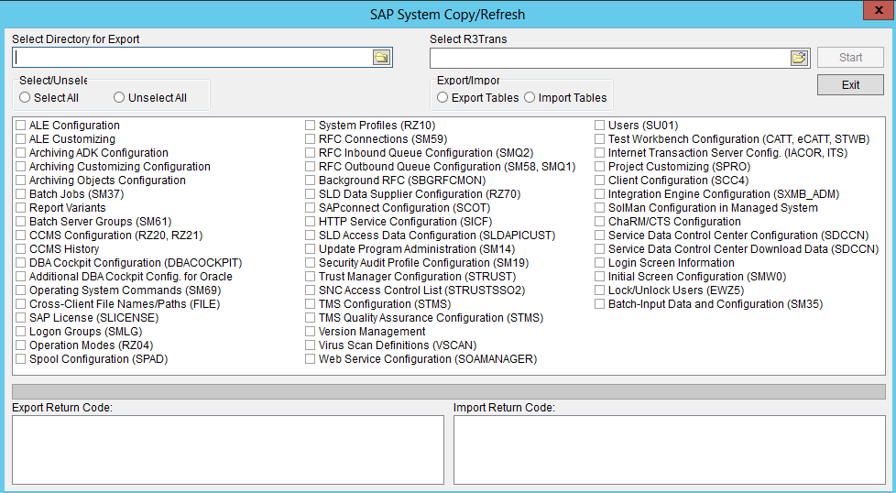Enable SAP License (SLICENSE) checkbox
The height and width of the screenshot is (493, 896).
[20, 318]
